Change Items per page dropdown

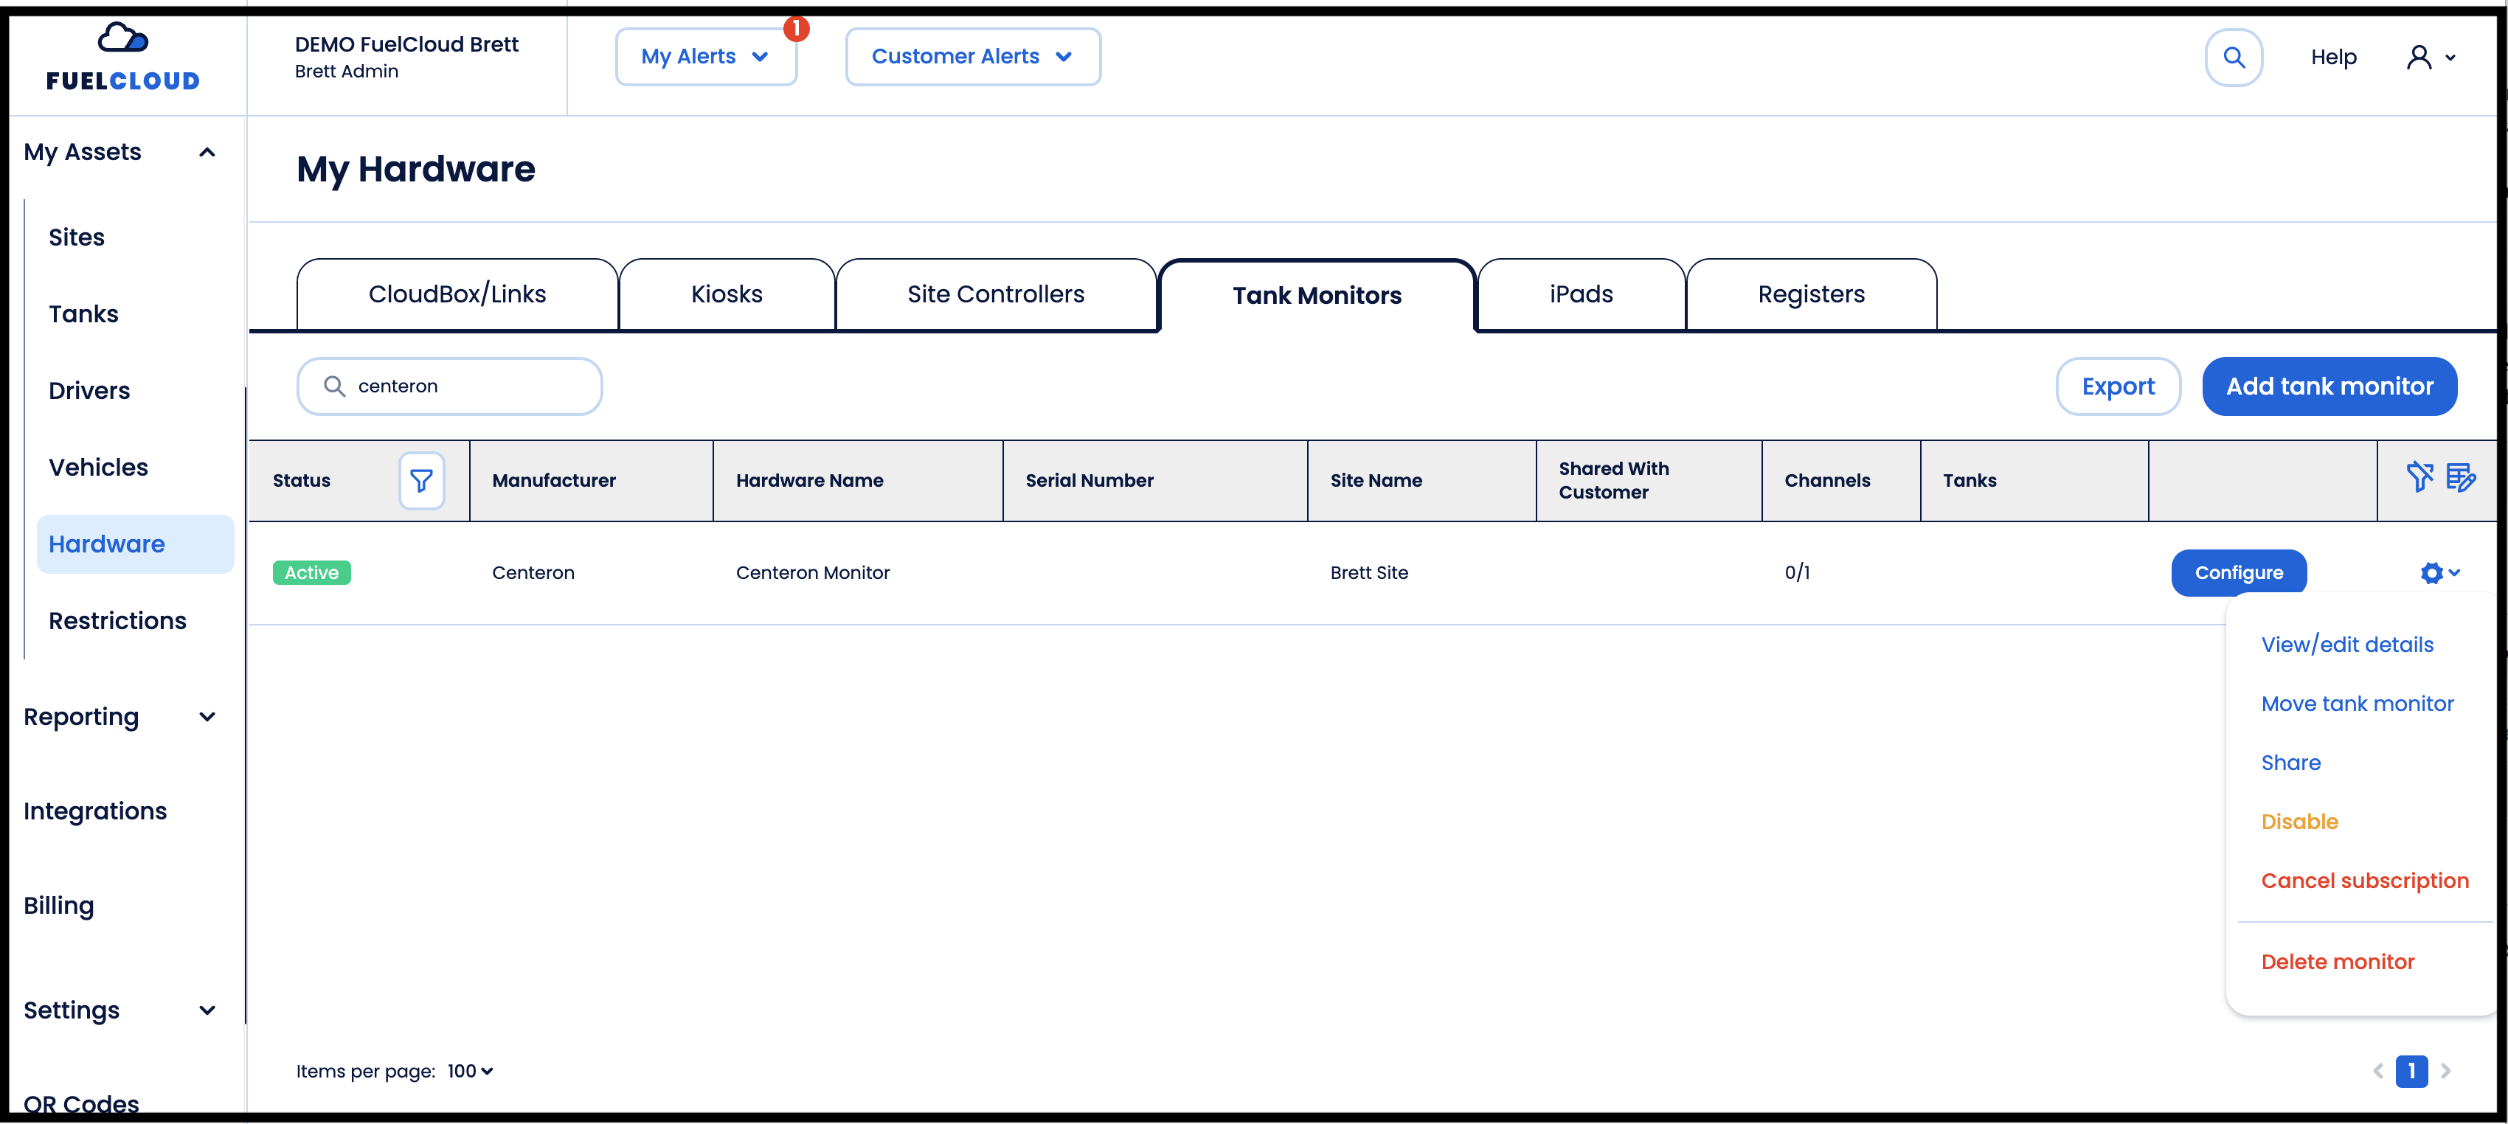click(471, 1072)
